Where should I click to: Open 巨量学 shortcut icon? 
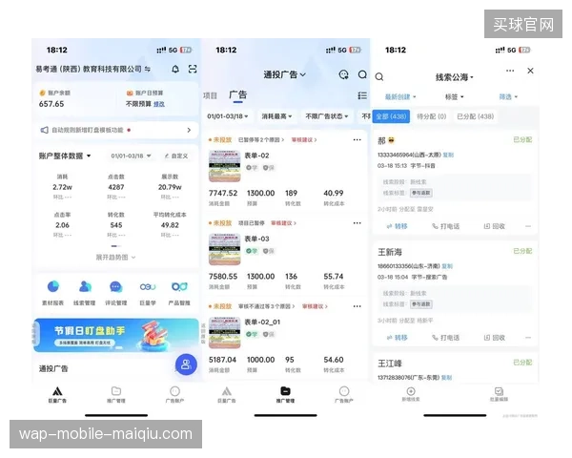click(148, 286)
